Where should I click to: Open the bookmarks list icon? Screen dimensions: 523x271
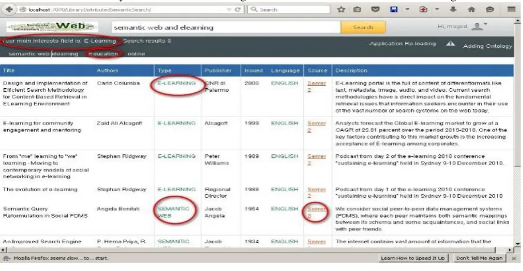pos(357,9)
